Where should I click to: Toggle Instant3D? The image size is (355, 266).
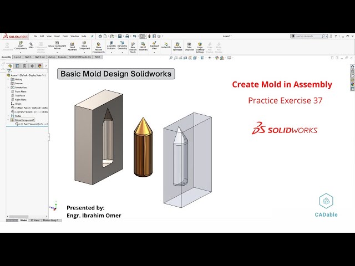pos(166,45)
